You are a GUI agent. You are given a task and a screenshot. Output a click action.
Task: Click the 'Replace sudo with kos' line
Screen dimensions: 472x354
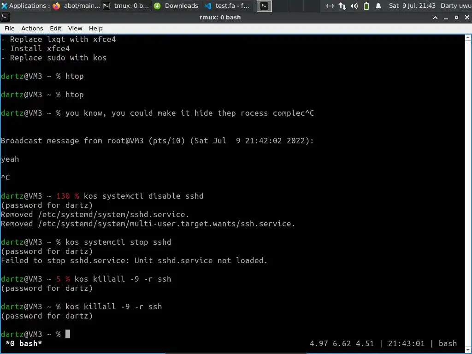53,58
